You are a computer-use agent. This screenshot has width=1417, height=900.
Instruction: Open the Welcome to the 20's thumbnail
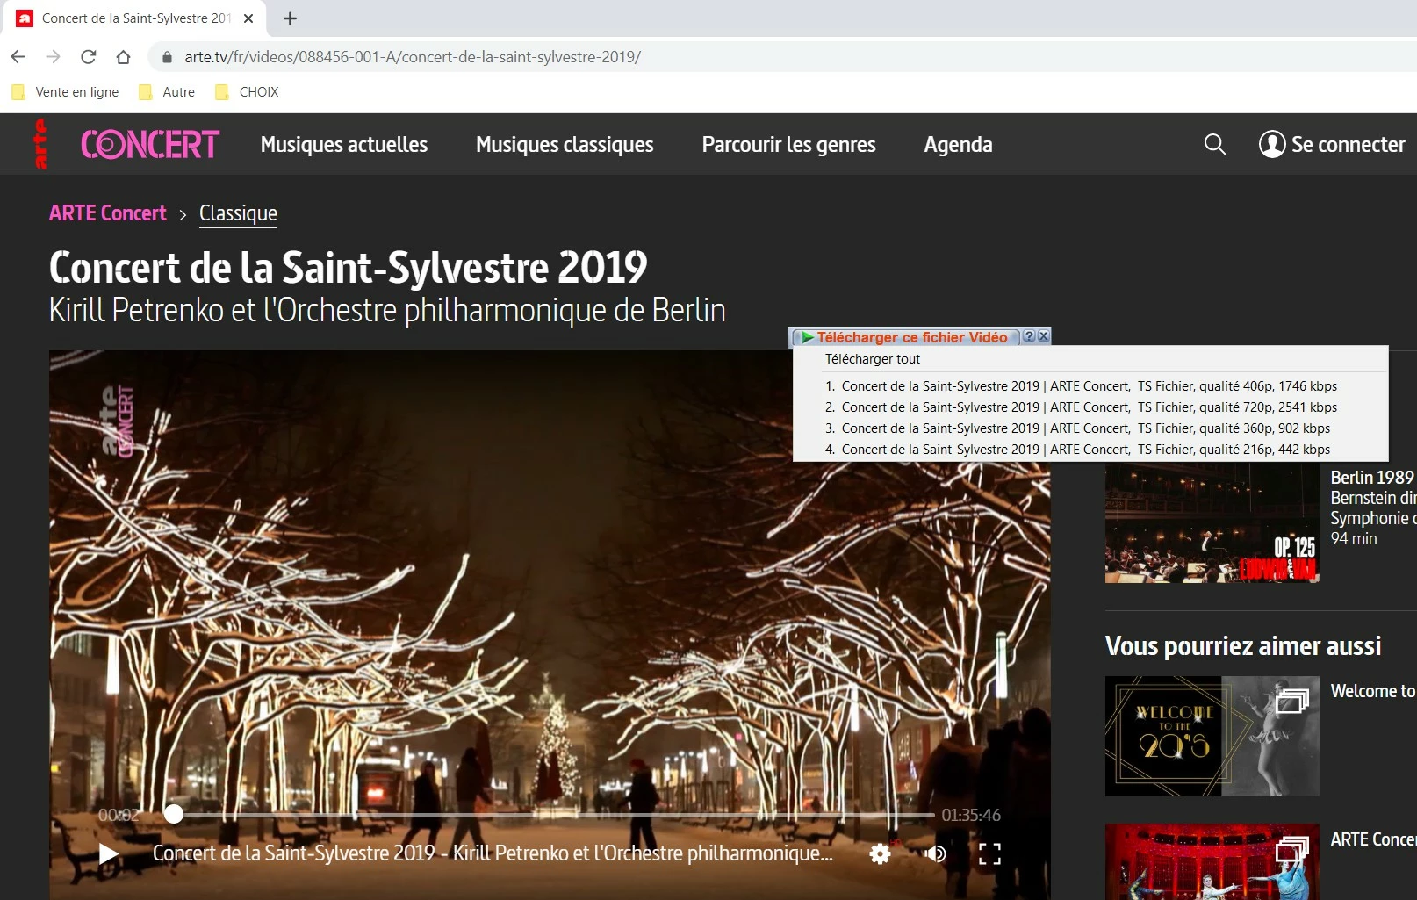1212,736
